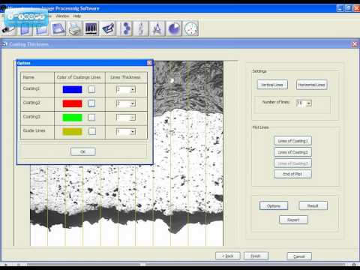This screenshot has width=360, height=270.
Task: Click Lines of Coating1 button
Action: 292,141
